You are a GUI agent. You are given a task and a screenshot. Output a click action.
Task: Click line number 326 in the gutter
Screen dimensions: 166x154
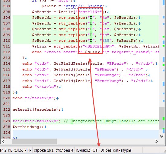tap(7, 133)
